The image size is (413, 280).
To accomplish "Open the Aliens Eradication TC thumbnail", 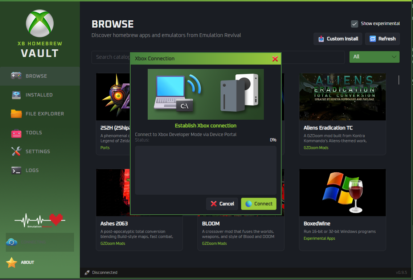I will 342,97.
